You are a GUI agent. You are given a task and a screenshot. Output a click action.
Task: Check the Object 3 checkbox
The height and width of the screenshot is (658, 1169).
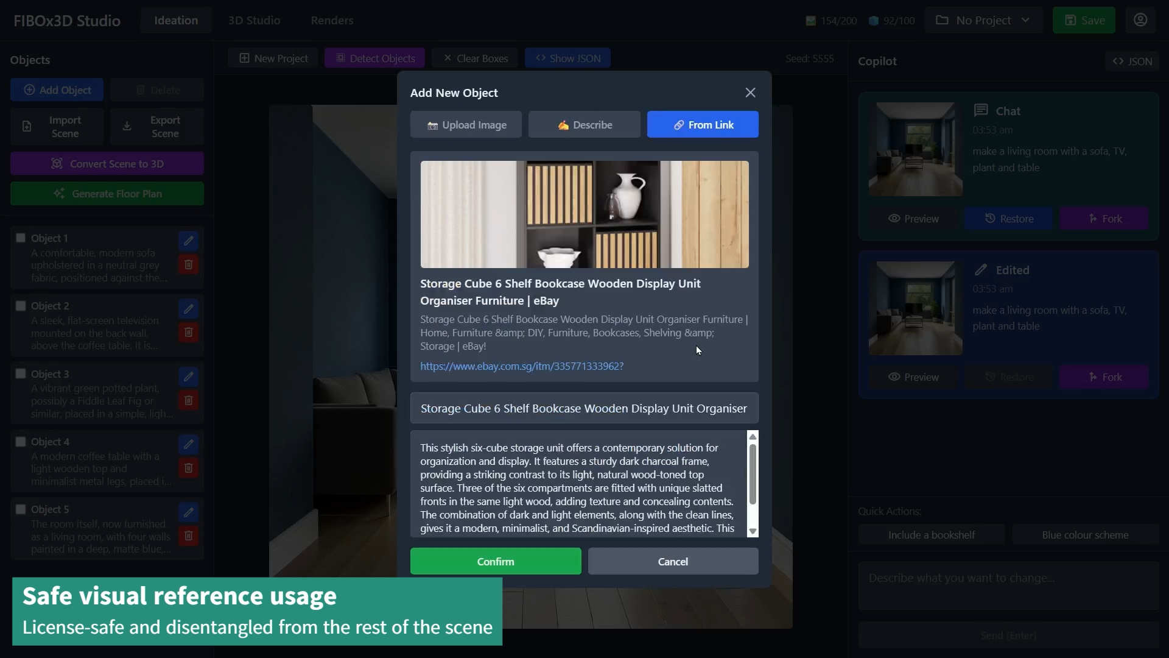click(x=21, y=374)
